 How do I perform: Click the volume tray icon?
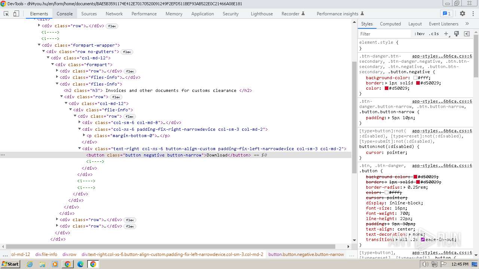pos(426,264)
